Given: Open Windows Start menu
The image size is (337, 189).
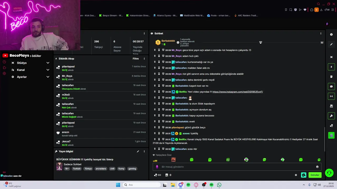Looking at the screenshot, I should point(118,185).
